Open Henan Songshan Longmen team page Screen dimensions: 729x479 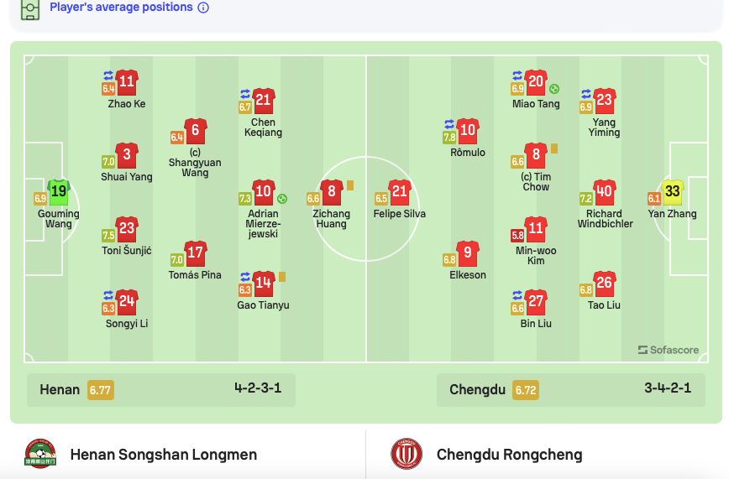point(163,455)
